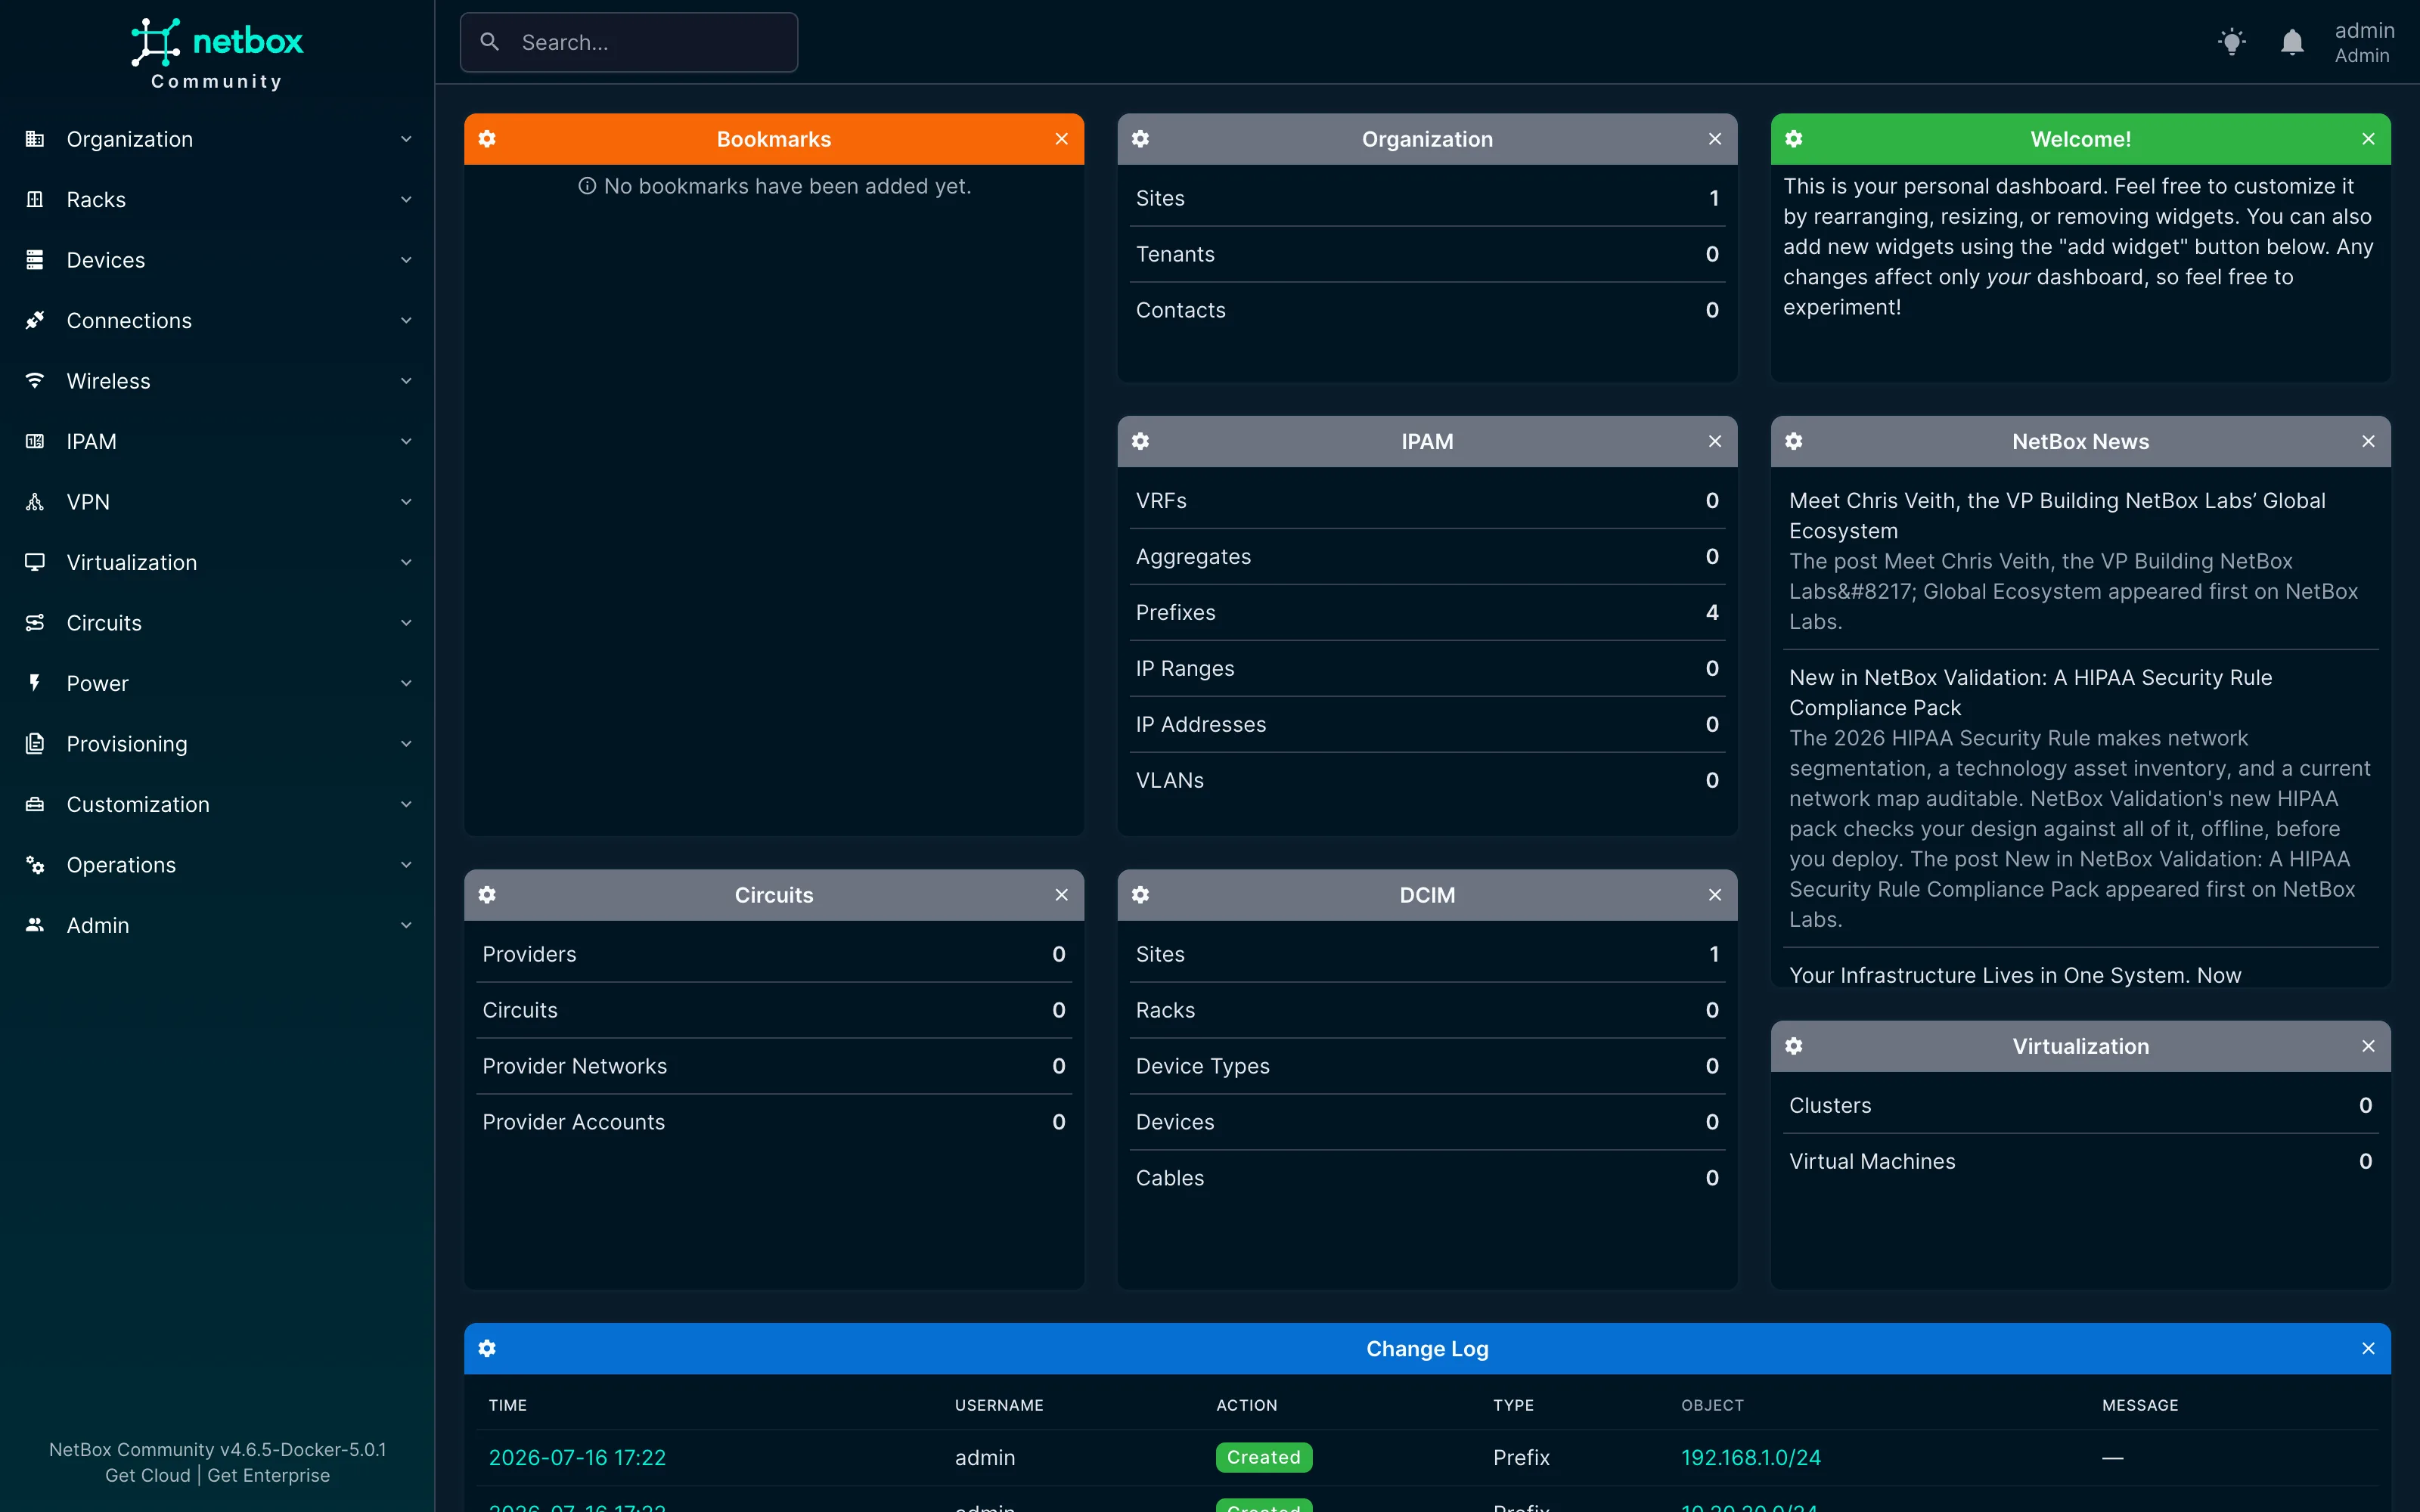The width and height of the screenshot is (2420, 1512).
Task: Open Provider Accounts in the Circuits widget
Action: point(774,1122)
